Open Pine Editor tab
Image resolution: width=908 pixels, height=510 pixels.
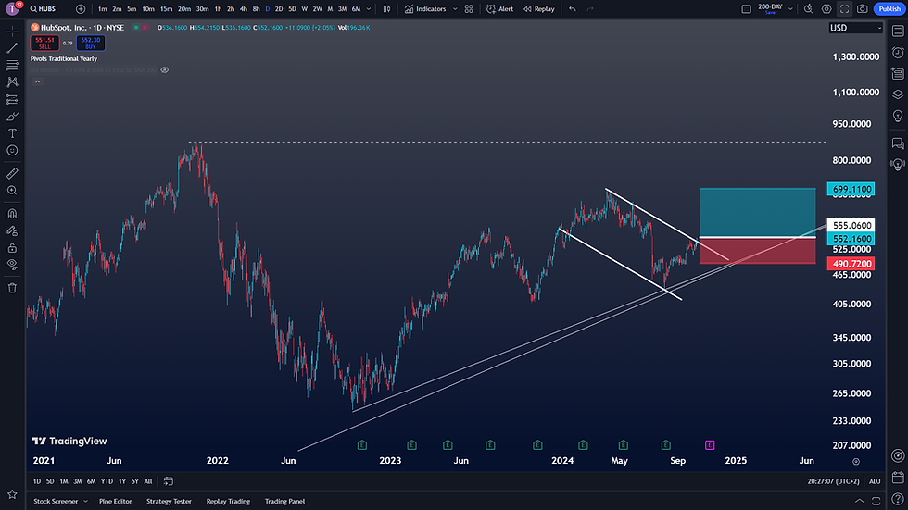click(x=115, y=502)
